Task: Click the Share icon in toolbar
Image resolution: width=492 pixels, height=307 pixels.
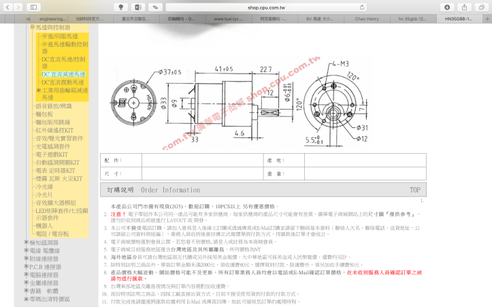Action: pos(464,6)
